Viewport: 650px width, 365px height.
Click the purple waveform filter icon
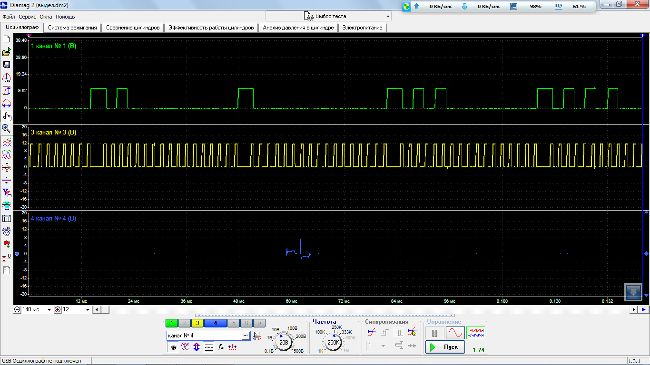click(185, 347)
